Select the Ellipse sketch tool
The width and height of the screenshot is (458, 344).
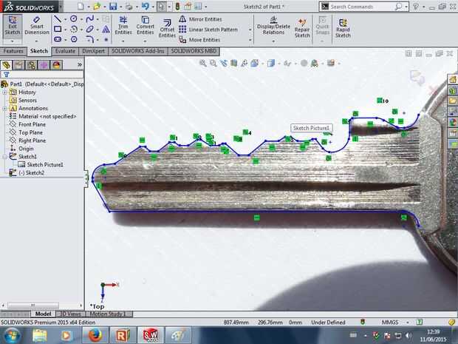[90, 29]
